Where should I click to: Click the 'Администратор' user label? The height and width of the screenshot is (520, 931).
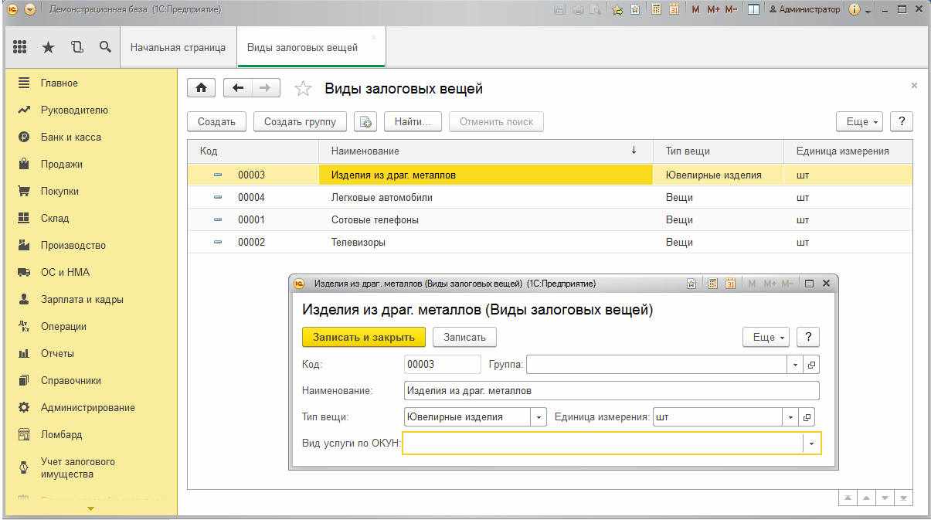(804, 9)
